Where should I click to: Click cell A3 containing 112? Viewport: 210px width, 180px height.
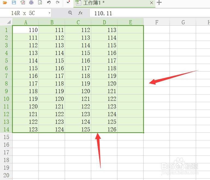(x=26, y=45)
